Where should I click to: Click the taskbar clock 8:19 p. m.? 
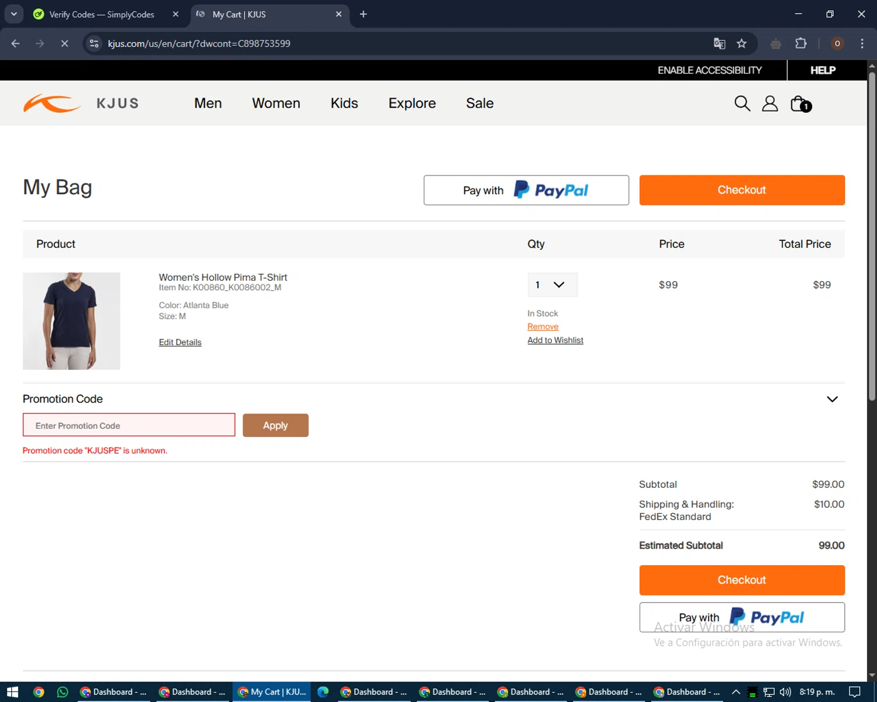(817, 692)
